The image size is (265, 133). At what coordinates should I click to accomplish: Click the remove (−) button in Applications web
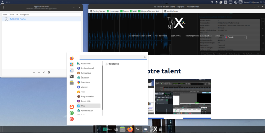tap(39, 72)
